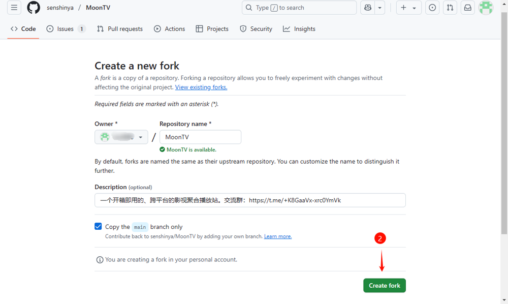The image size is (508, 304).
Task: Toggle Copy the main branch only checkbox
Action: point(98,227)
